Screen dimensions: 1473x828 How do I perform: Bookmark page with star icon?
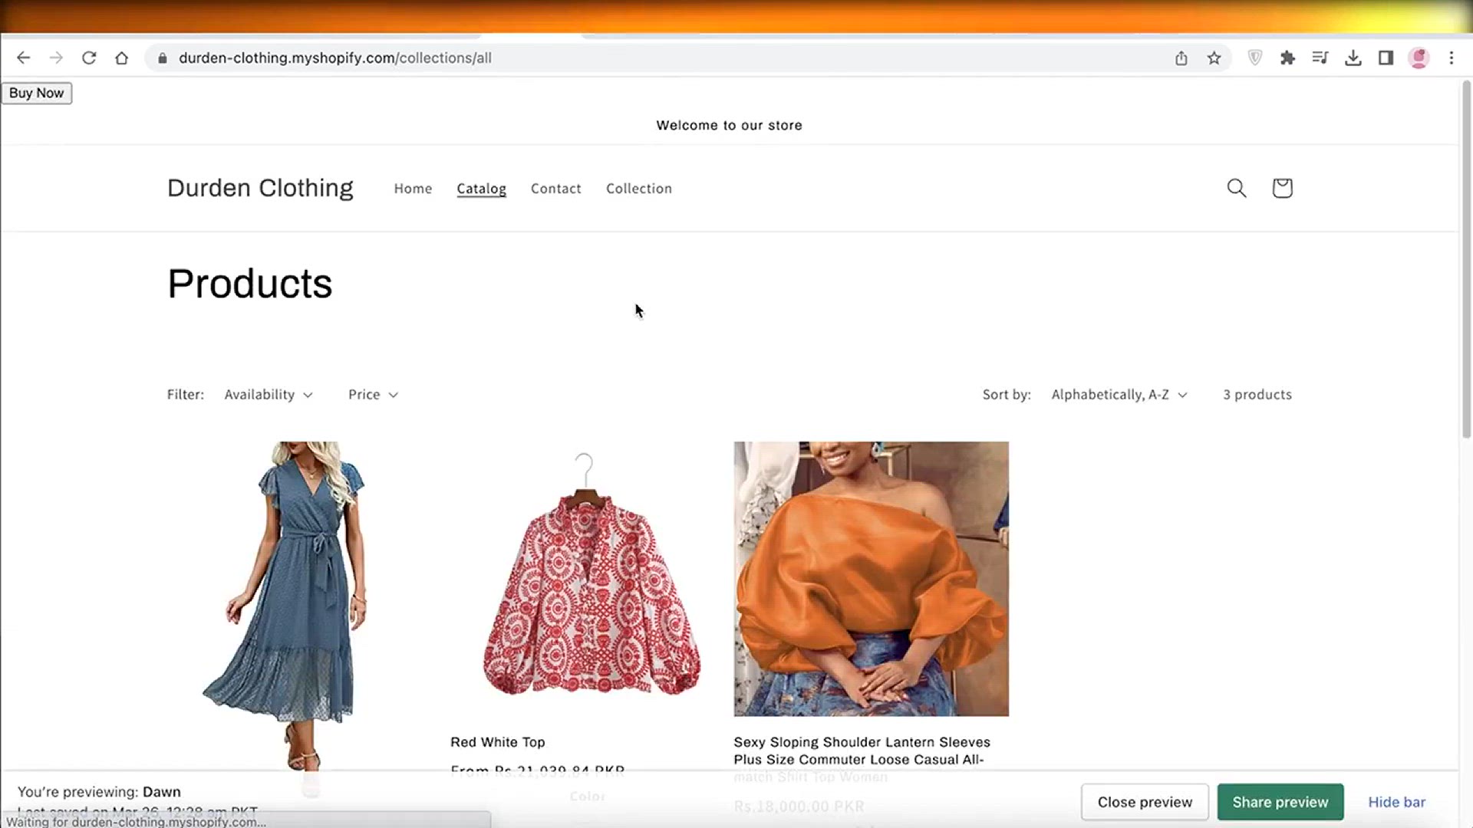(x=1214, y=58)
